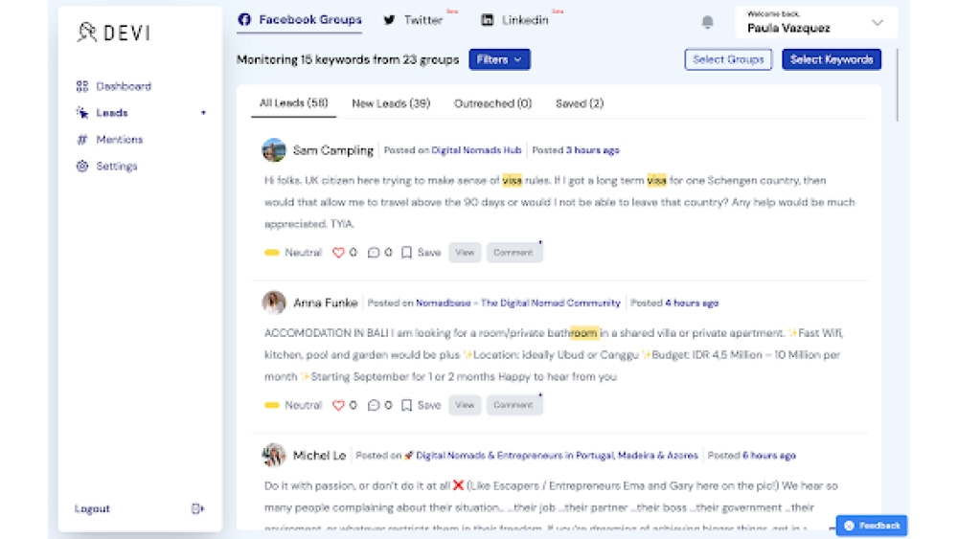Image resolution: width=958 pixels, height=539 pixels.
Task: Expand the Leads submenu arrow
Action: [203, 113]
